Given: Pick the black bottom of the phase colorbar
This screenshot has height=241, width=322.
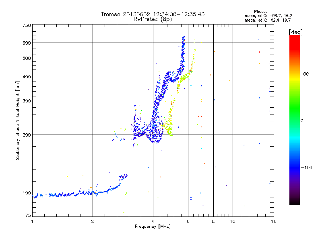Looking at the screenshot, I should pyautogui.click(x=295, y=202).
